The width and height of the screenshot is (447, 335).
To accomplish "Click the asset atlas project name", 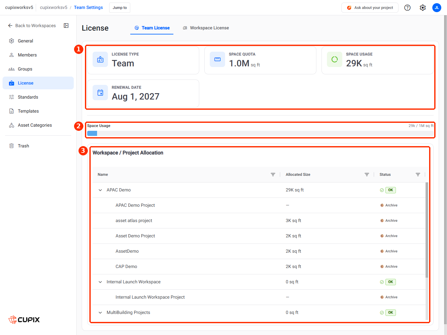I will pyautogui.click(x=134, y=220).
